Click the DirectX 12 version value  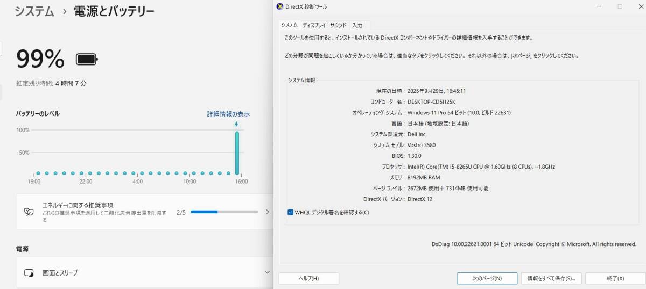pos(420,199)
